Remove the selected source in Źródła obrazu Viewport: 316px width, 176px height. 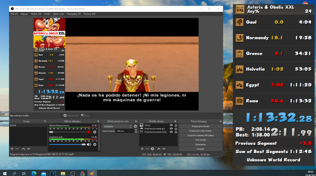(147, 149)
